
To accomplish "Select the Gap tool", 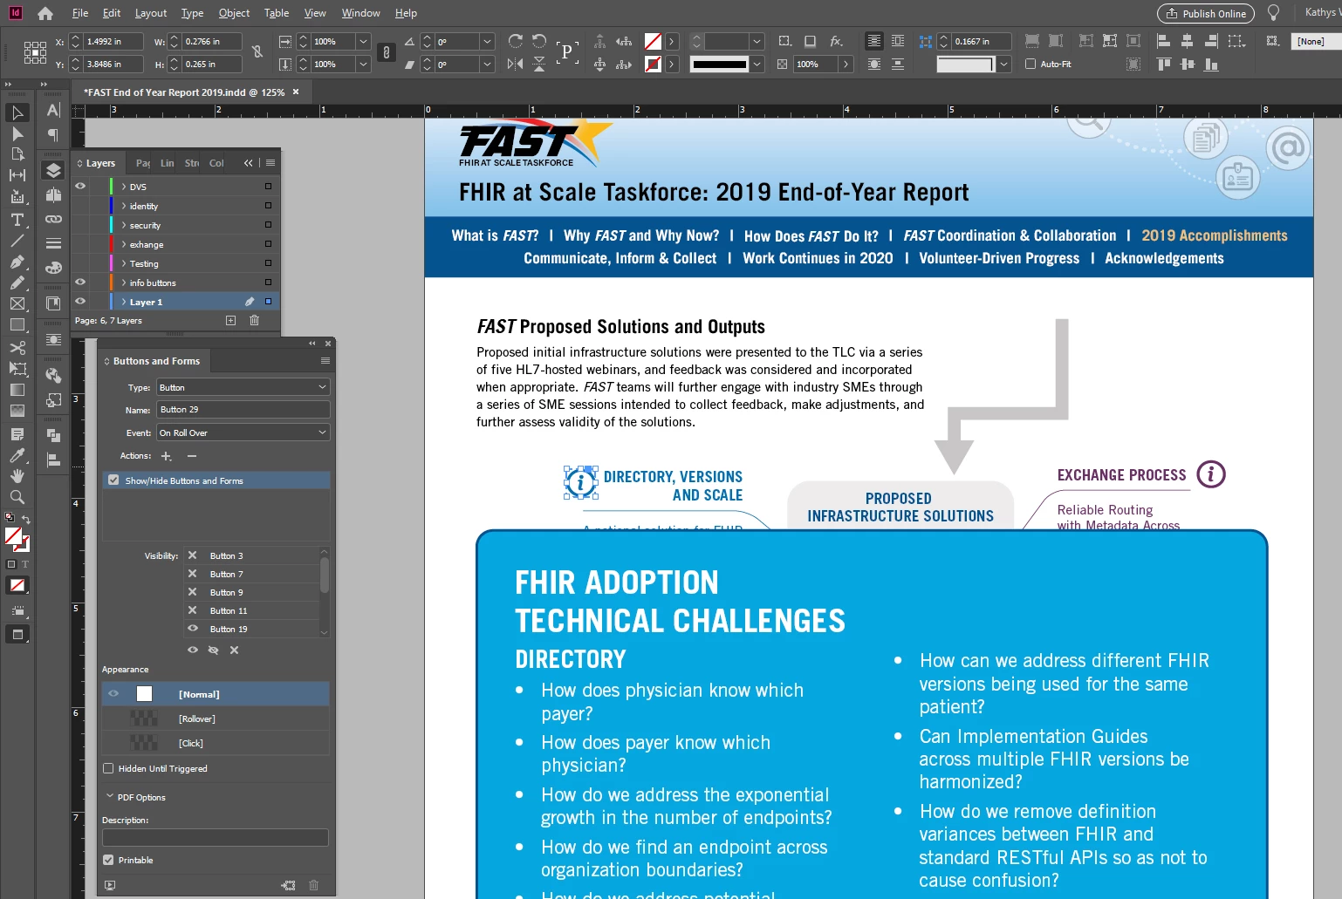I will click(17, 175).
